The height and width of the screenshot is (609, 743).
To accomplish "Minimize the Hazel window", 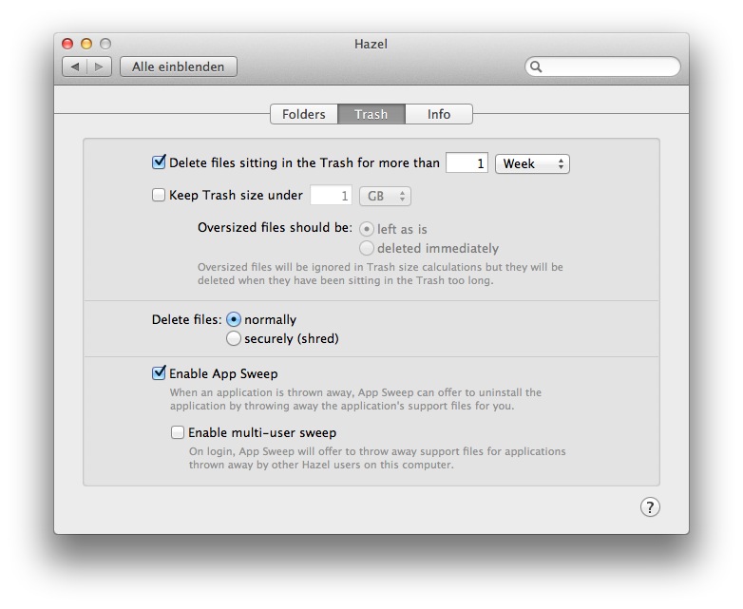I will pos(86,44).
